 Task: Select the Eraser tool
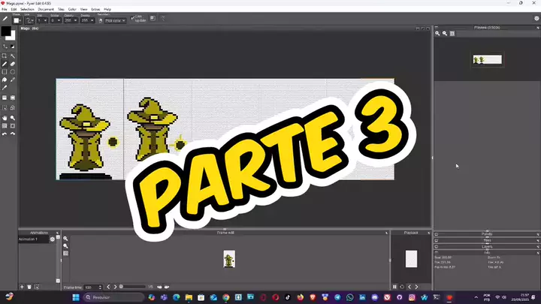pyautogui.click(x=13, y=65)
